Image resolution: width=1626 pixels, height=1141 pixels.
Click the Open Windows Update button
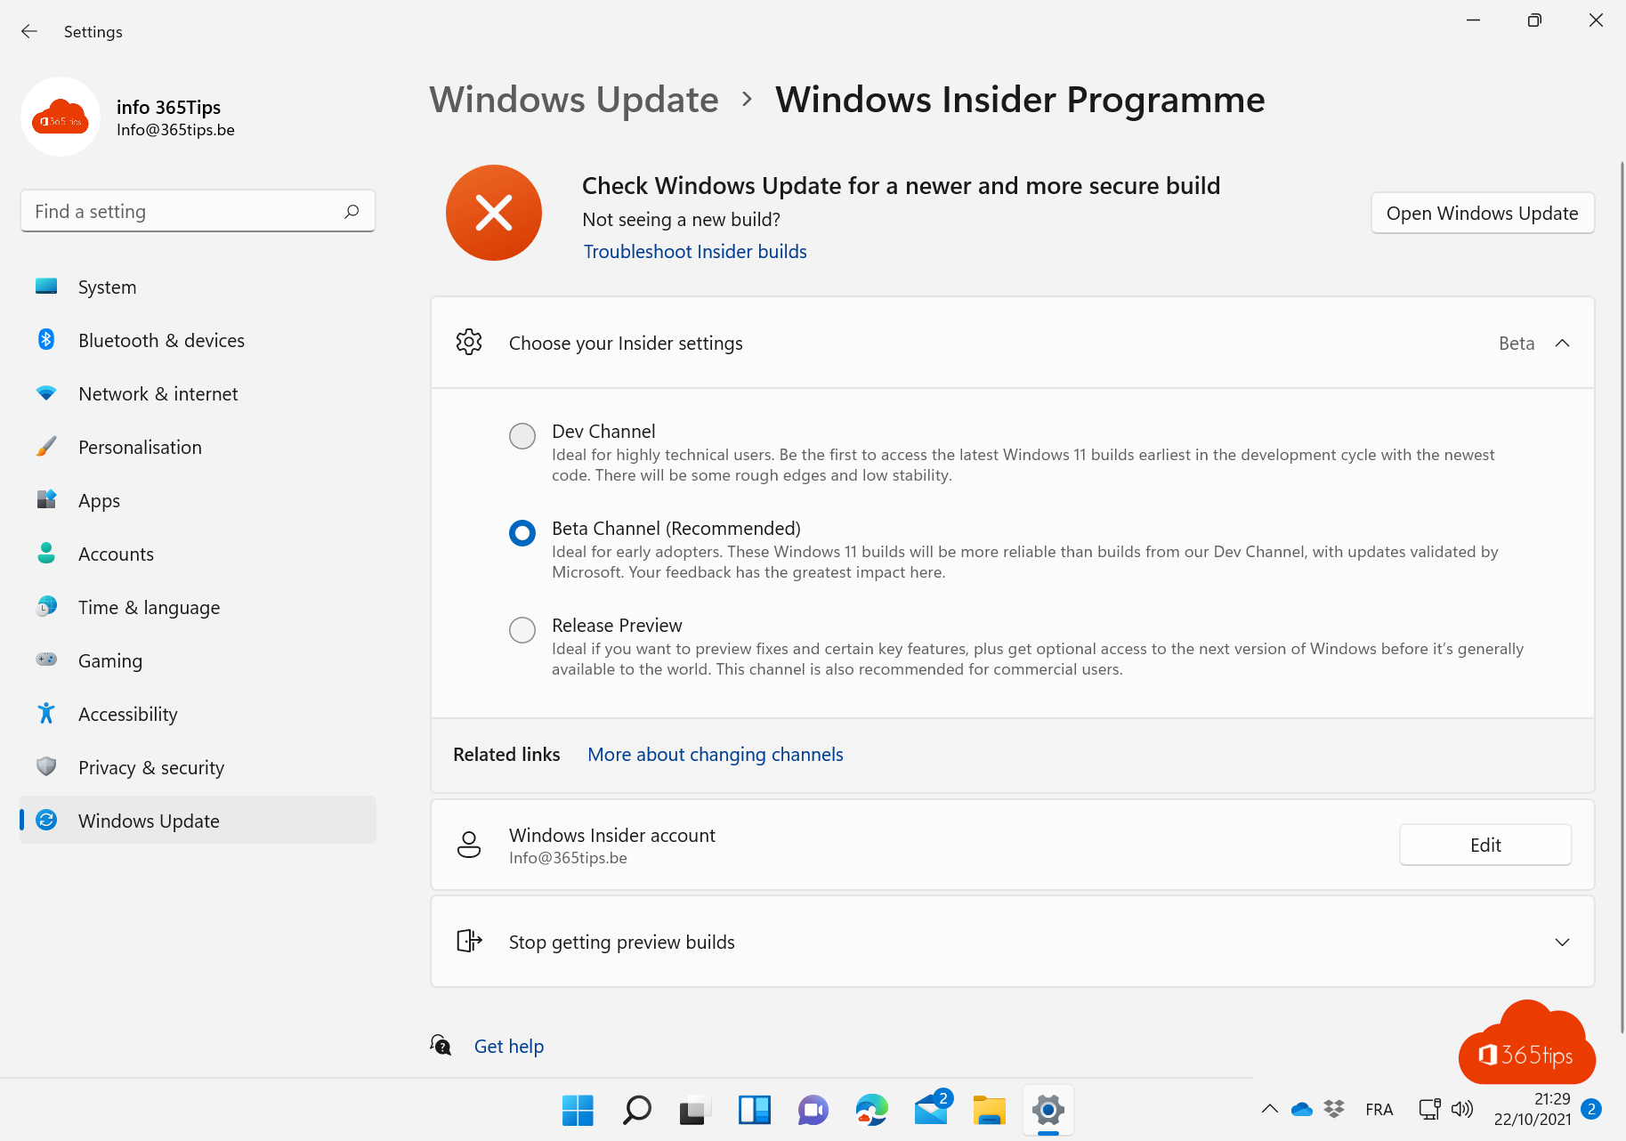1482,213
